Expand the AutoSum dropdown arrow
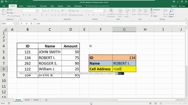The image size is (188, 105). (162, 10)
